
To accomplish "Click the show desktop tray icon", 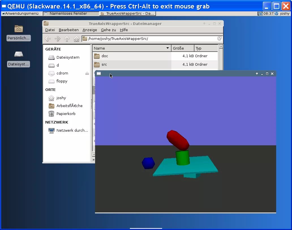I will pyautogui.click(x=260, y=13).
